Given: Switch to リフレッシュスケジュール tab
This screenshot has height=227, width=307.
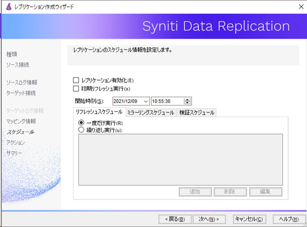Looking at the screenshot, I should coord(99,112).
